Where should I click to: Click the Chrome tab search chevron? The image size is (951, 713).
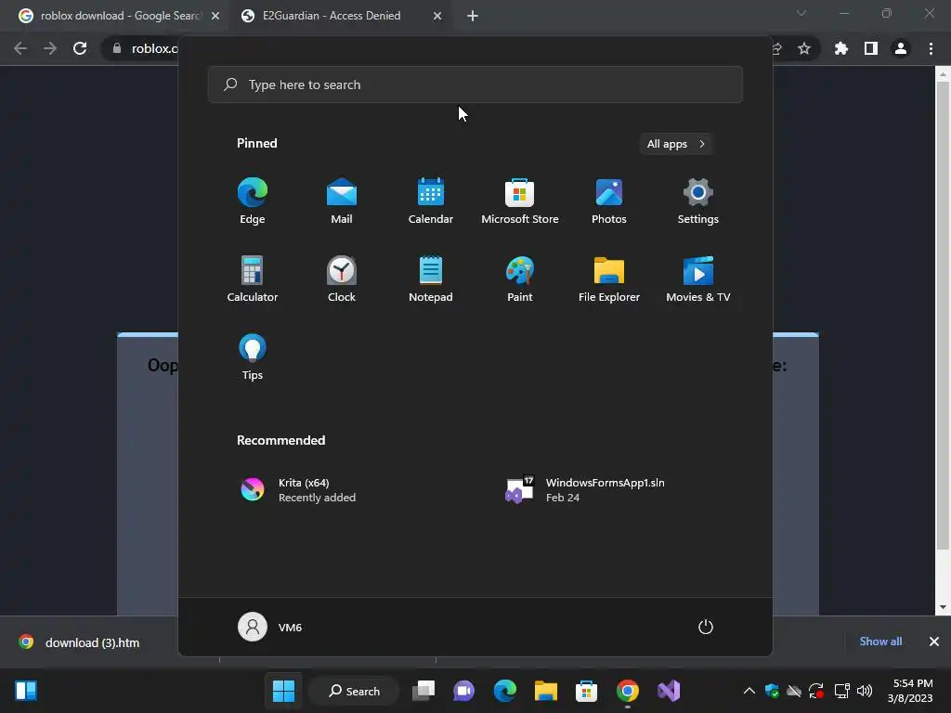coord(801,13)
